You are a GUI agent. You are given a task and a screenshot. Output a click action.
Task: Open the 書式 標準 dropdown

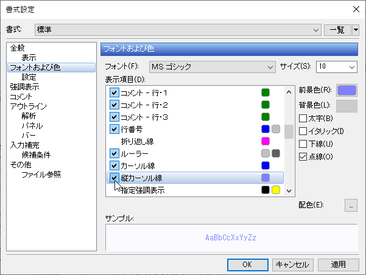(x=178, y=30)
